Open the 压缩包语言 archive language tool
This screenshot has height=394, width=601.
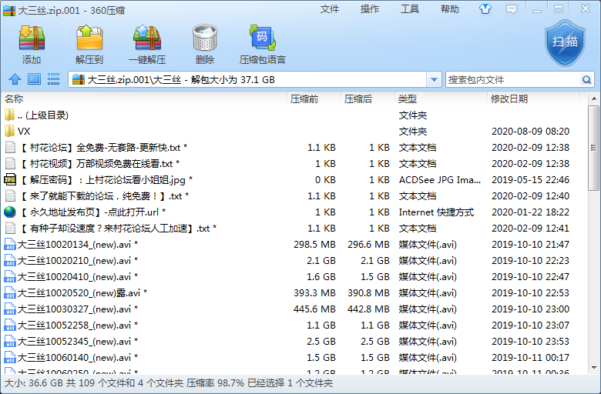click(x=262, y=43)
